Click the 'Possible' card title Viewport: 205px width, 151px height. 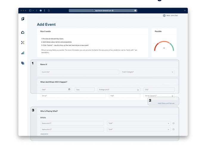click(158, 31)
